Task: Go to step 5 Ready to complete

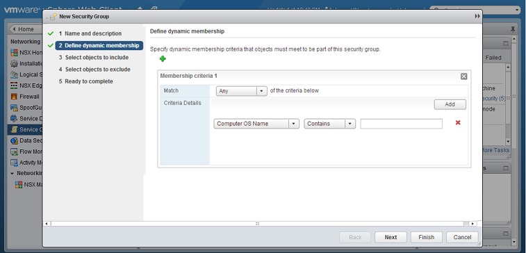Action: pos(86,81)
